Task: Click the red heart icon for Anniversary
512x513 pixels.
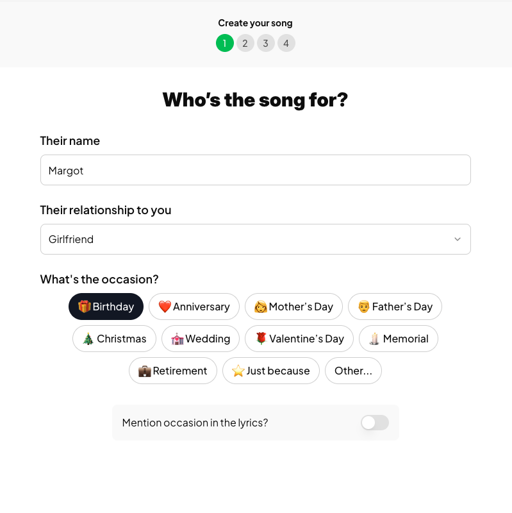Action: tap(162, 307)
